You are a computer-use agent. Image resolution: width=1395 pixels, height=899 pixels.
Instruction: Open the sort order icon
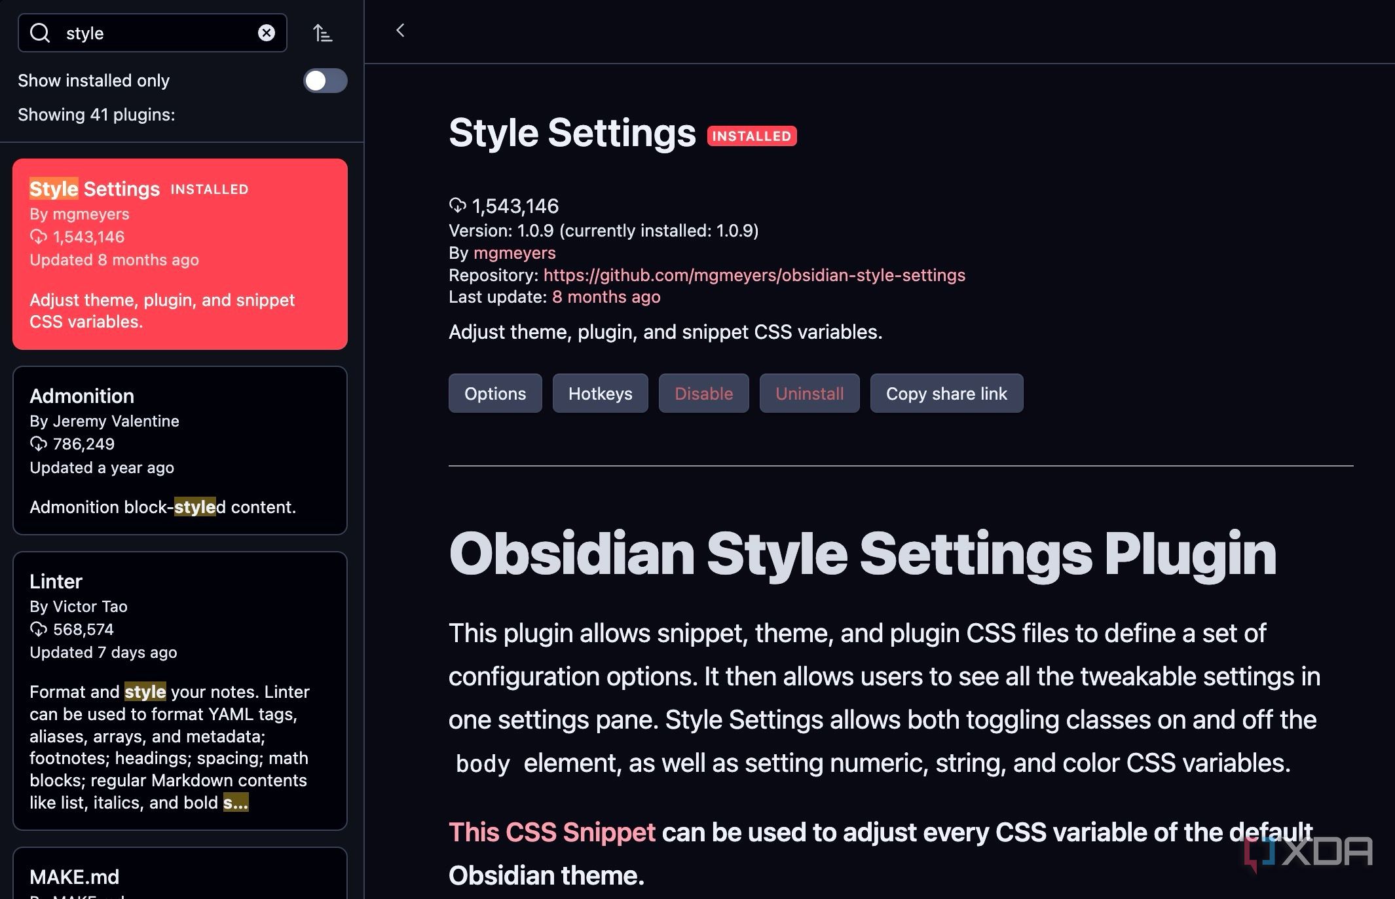click(x=322, y=33)
